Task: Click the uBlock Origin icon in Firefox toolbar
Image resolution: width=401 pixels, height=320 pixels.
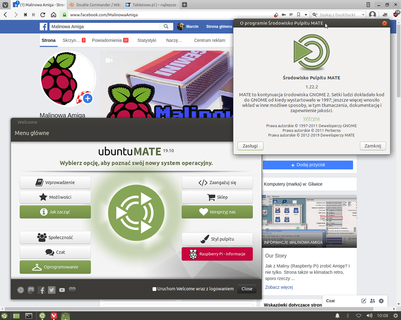Action: click(x=395, y=14)
